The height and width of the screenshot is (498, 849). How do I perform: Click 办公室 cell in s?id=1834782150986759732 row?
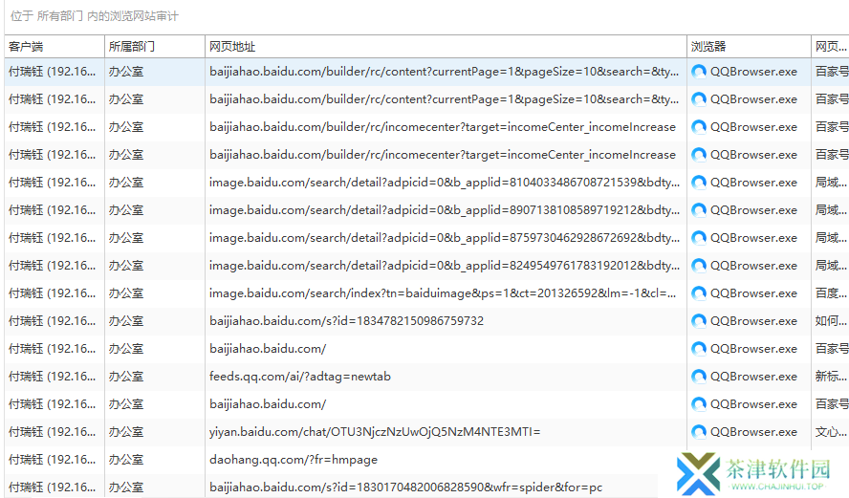pyautogui.click(x=126, y=321)
